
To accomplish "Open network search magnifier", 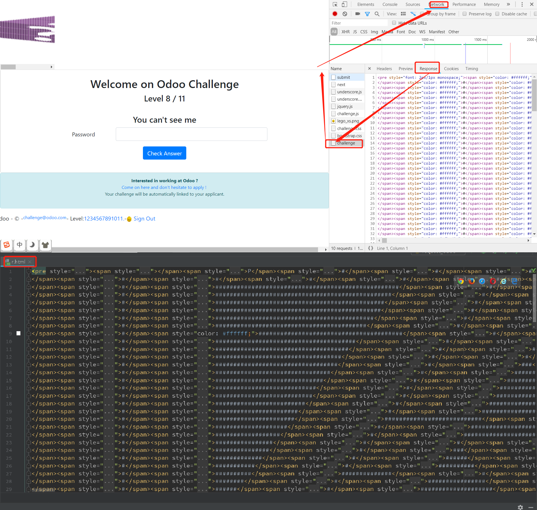I will (377, 14).
